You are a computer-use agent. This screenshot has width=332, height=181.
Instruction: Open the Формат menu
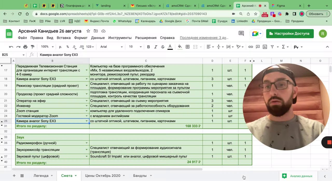(81, 38)
